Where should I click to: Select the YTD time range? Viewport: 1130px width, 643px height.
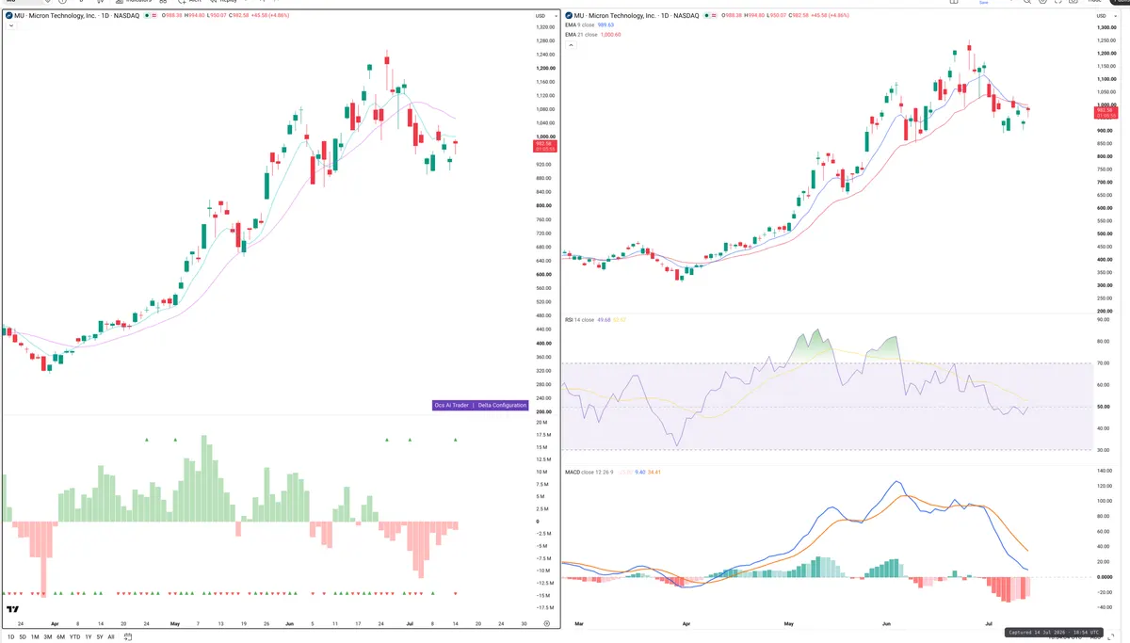click(x=74, y=636)
